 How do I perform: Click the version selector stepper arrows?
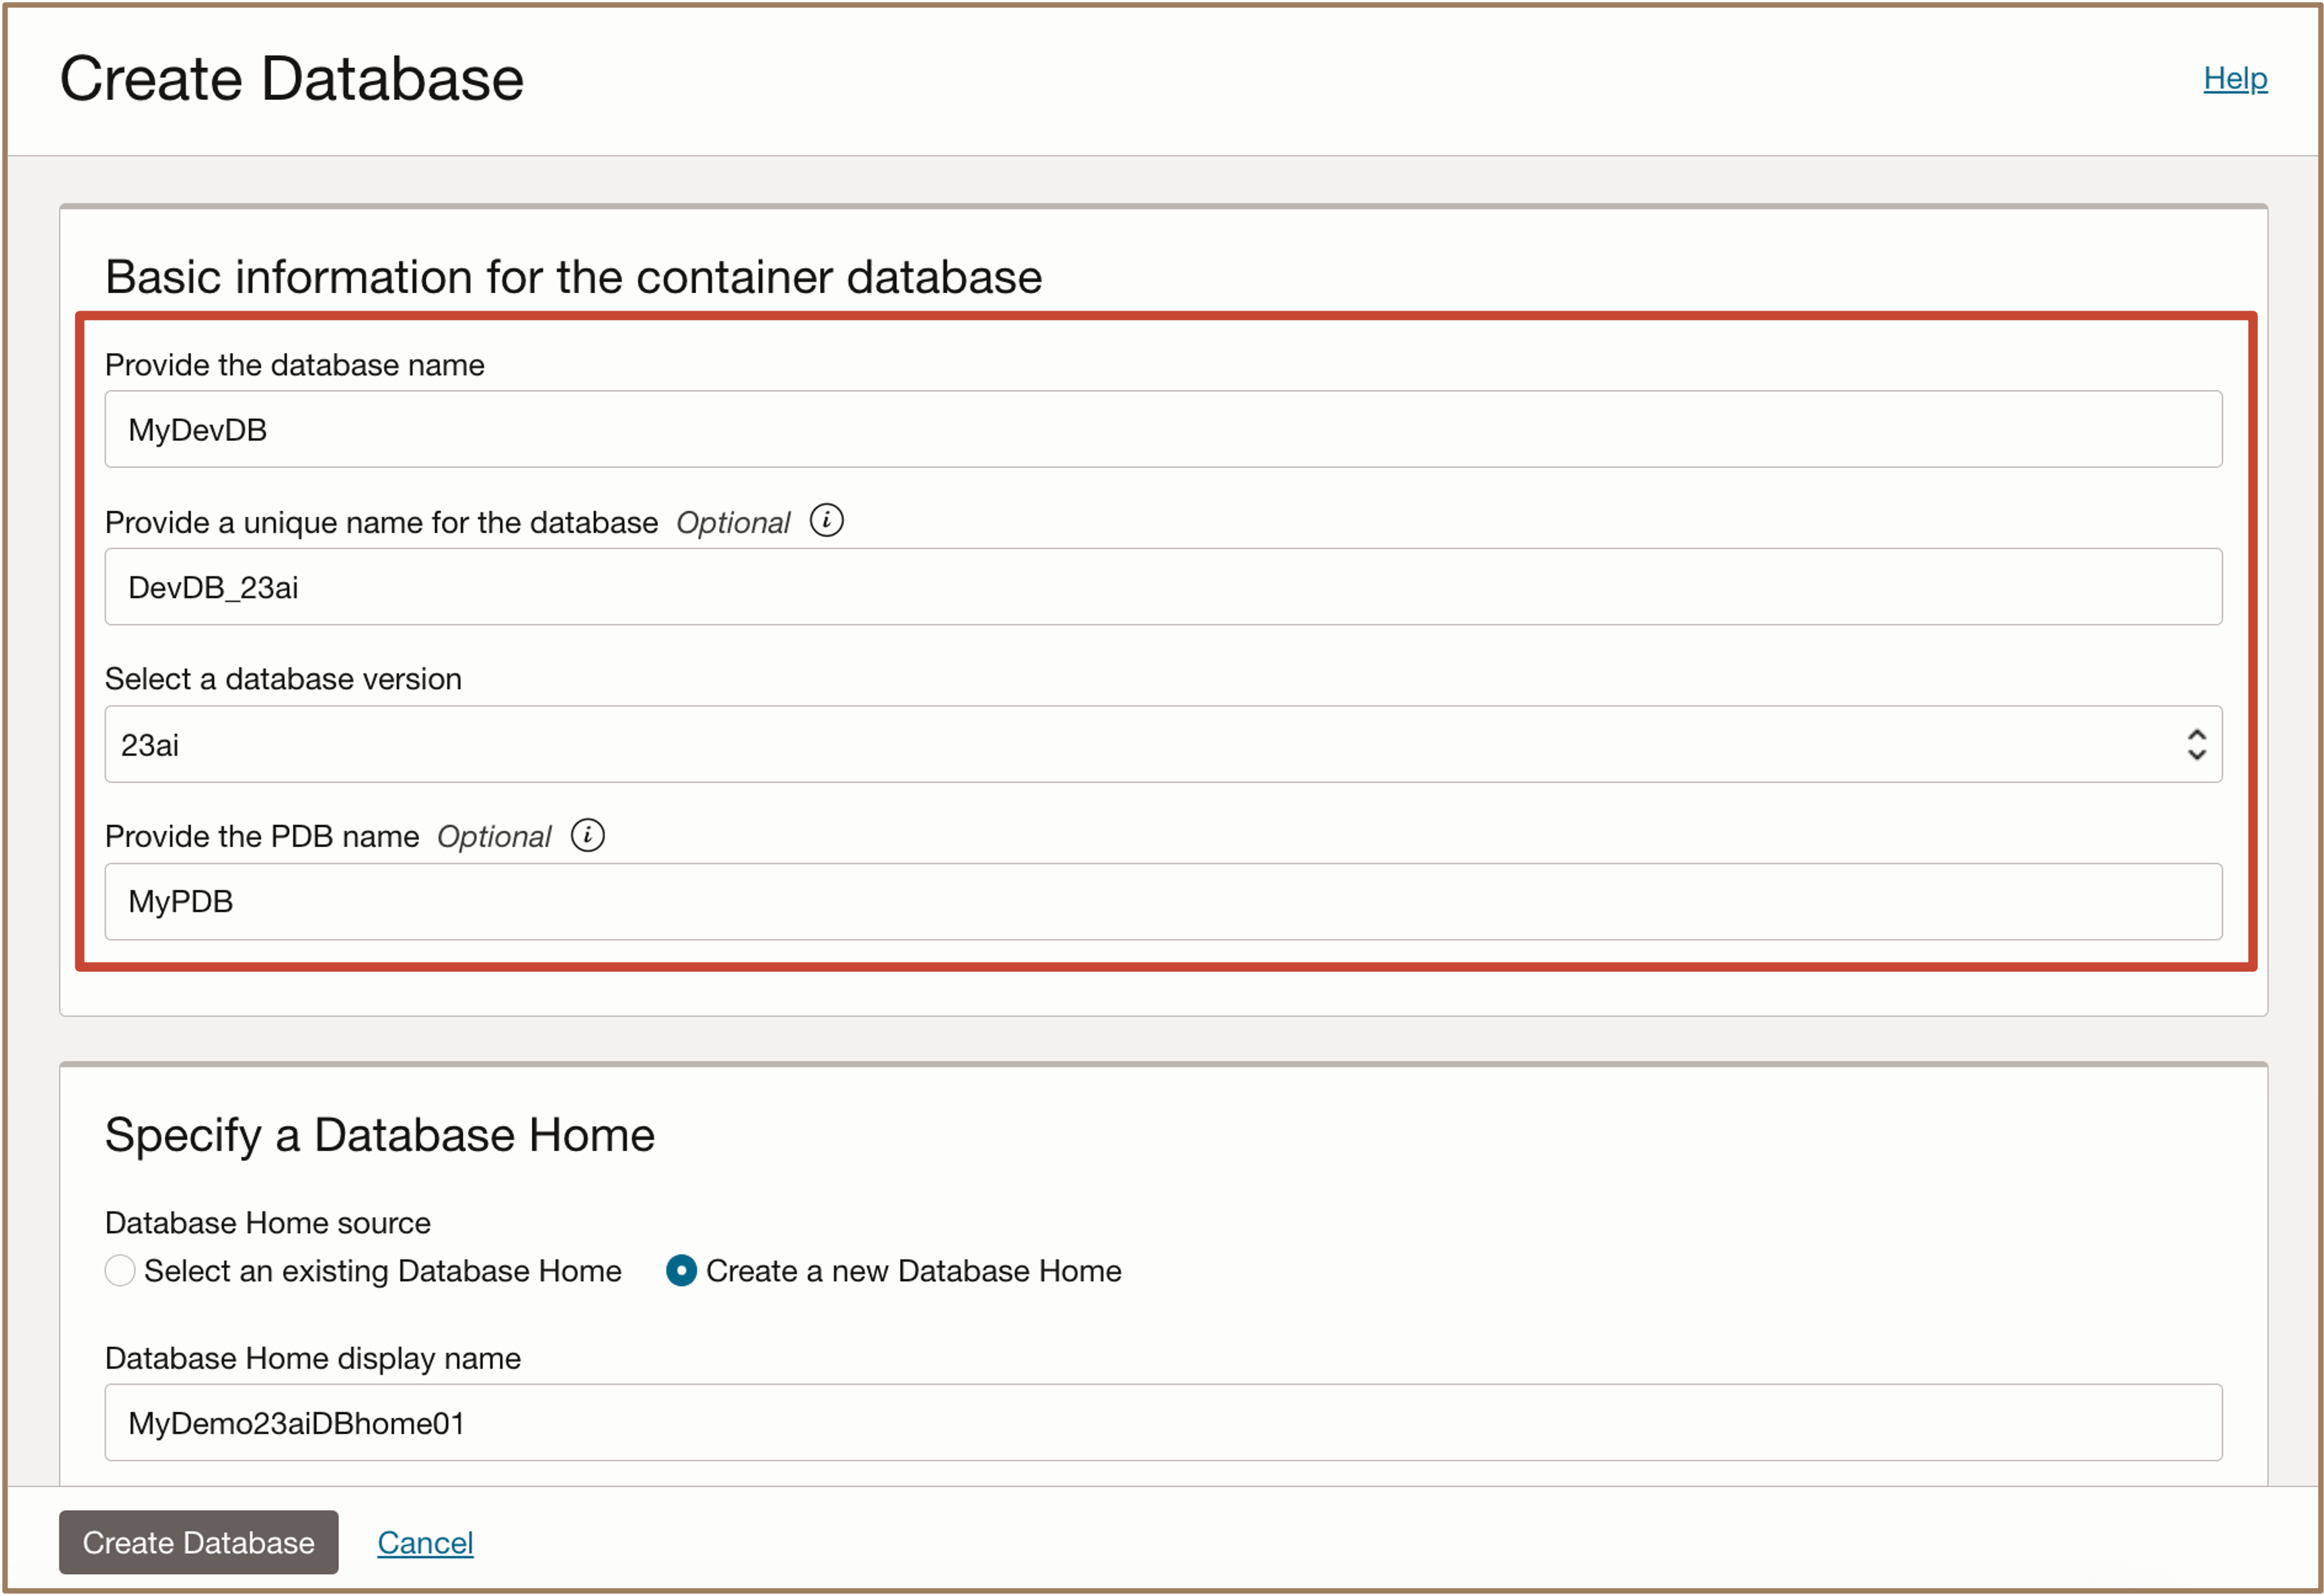tap(2196, 744)
